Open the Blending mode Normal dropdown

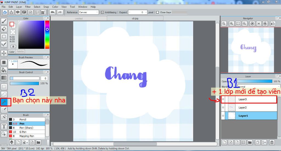[258, 86]
